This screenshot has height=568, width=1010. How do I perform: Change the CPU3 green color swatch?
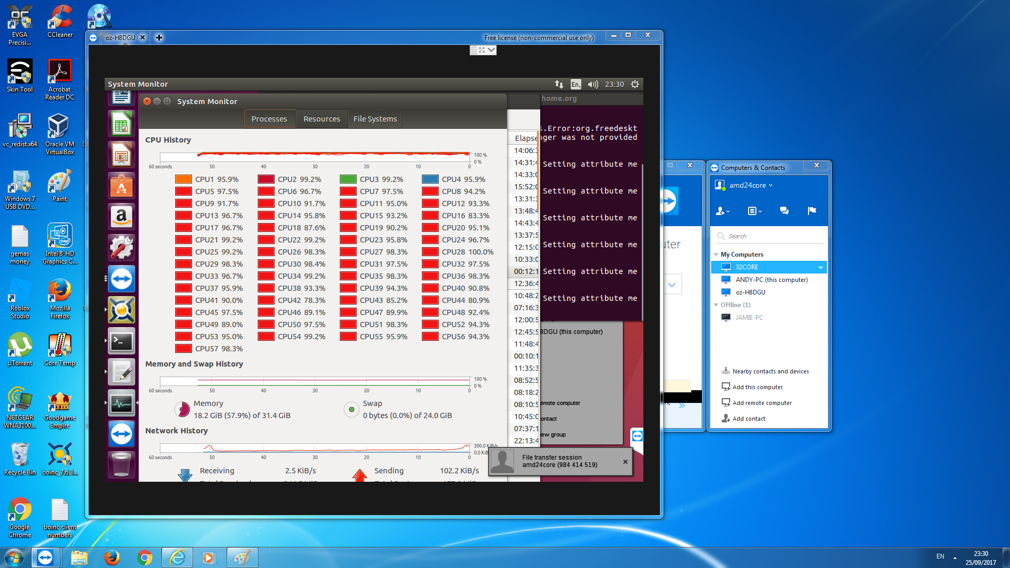[348, 179]
